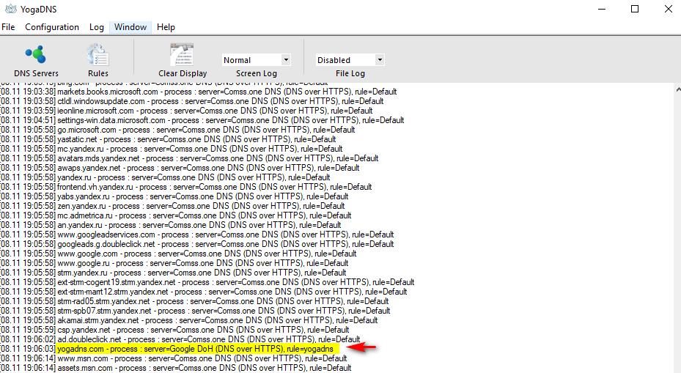Select the assets.msn.com log line
681x373 pixels.
[176, 369]
